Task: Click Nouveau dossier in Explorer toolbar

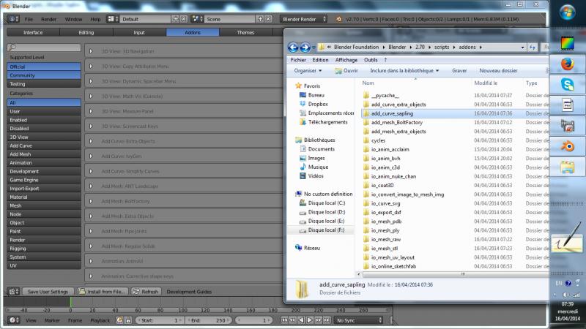Action: 498,70
